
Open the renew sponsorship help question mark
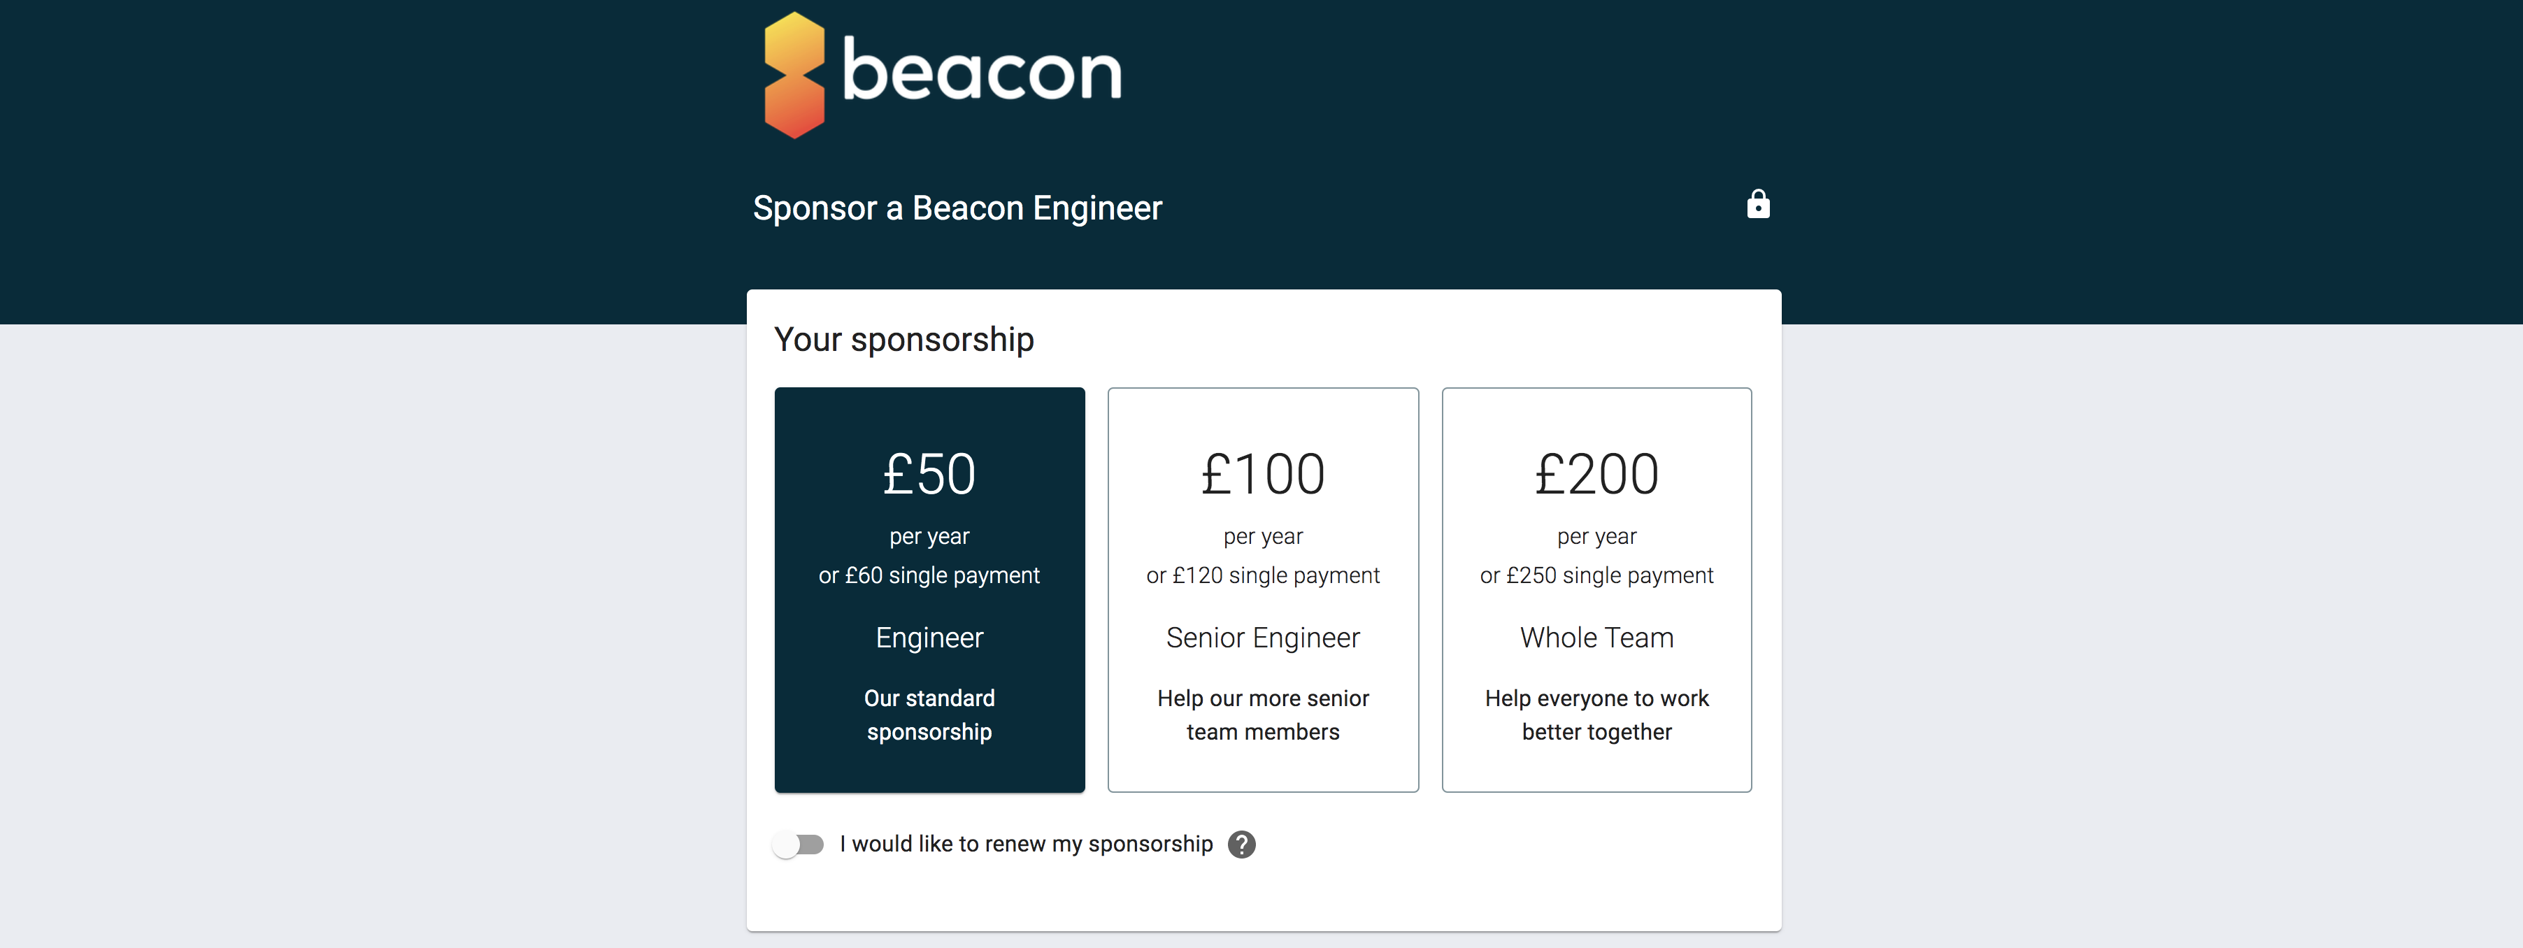click(1242, 845)
